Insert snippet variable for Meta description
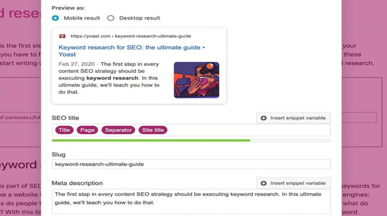This screenshot has width=387, height=216. click(x=294, y=183)
